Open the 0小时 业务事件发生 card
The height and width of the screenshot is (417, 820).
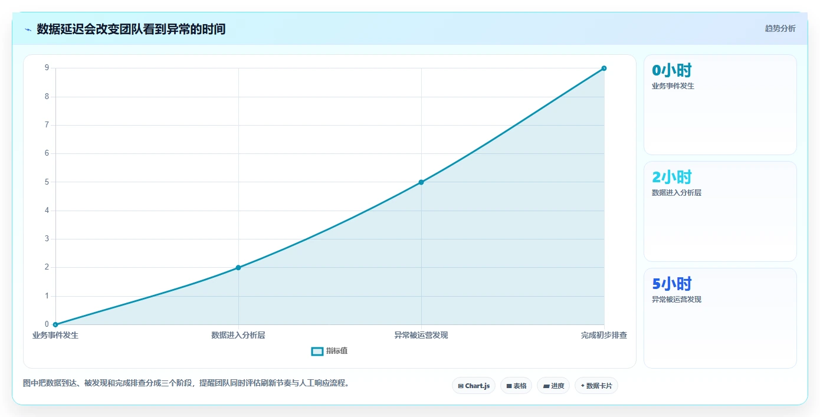coord(720,104)
